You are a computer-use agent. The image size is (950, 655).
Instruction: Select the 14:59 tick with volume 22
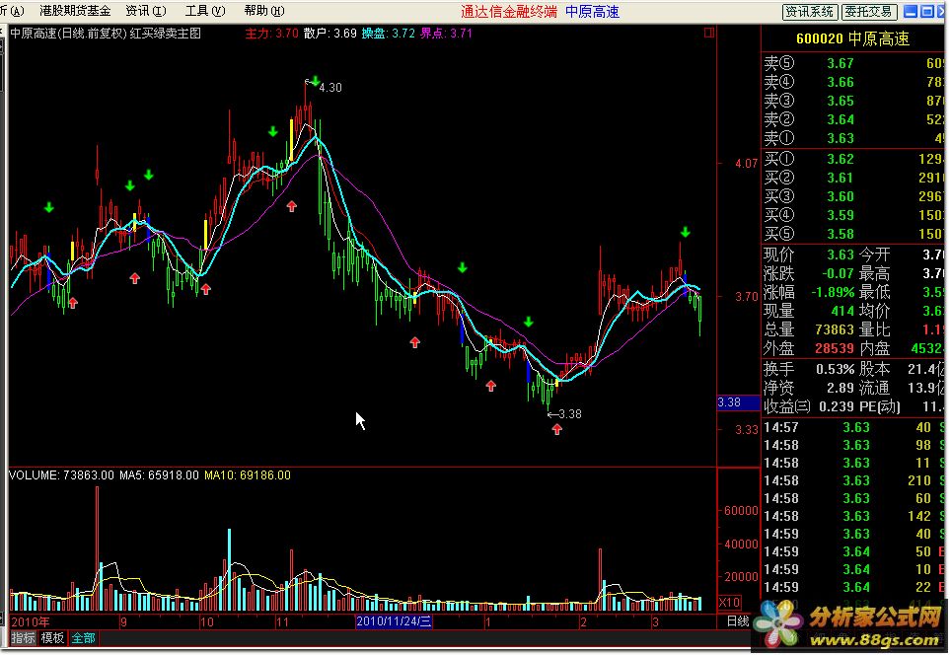tap(853, 587)
